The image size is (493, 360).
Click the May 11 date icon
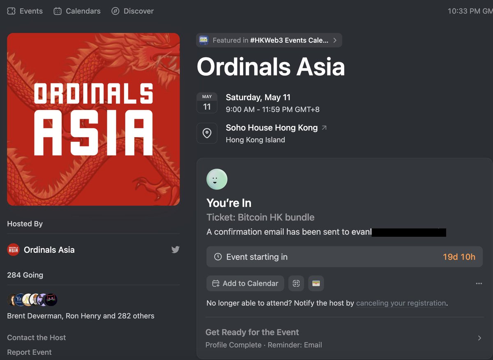207,103
